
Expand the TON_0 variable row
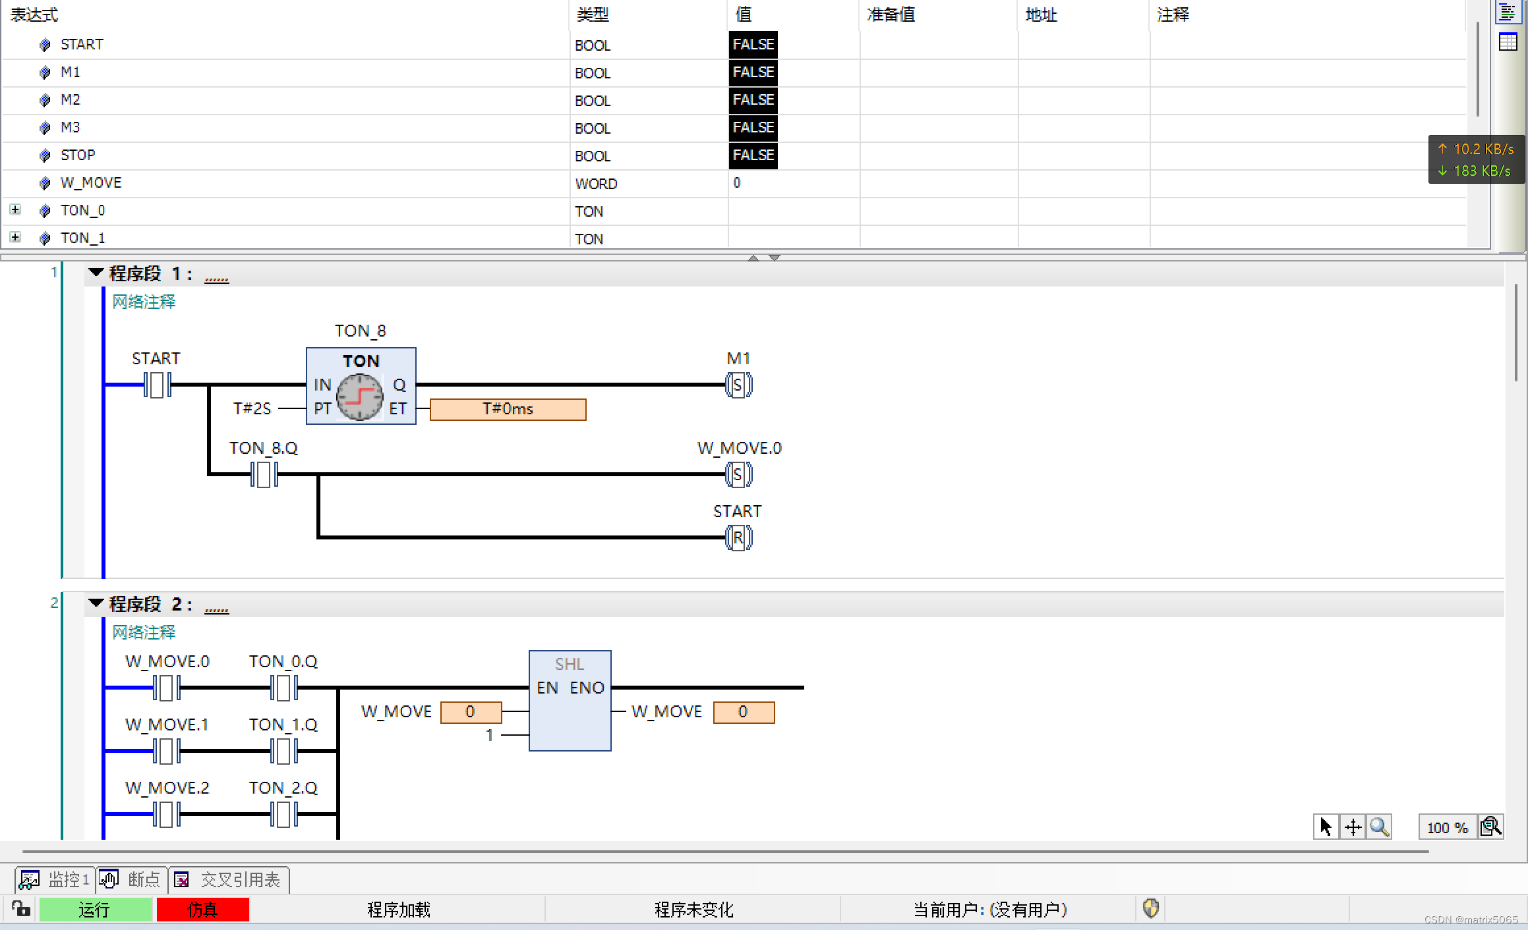(x=15, y=209)
